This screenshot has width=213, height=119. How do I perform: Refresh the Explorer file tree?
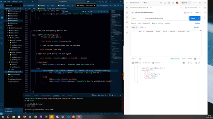[18, 8]
